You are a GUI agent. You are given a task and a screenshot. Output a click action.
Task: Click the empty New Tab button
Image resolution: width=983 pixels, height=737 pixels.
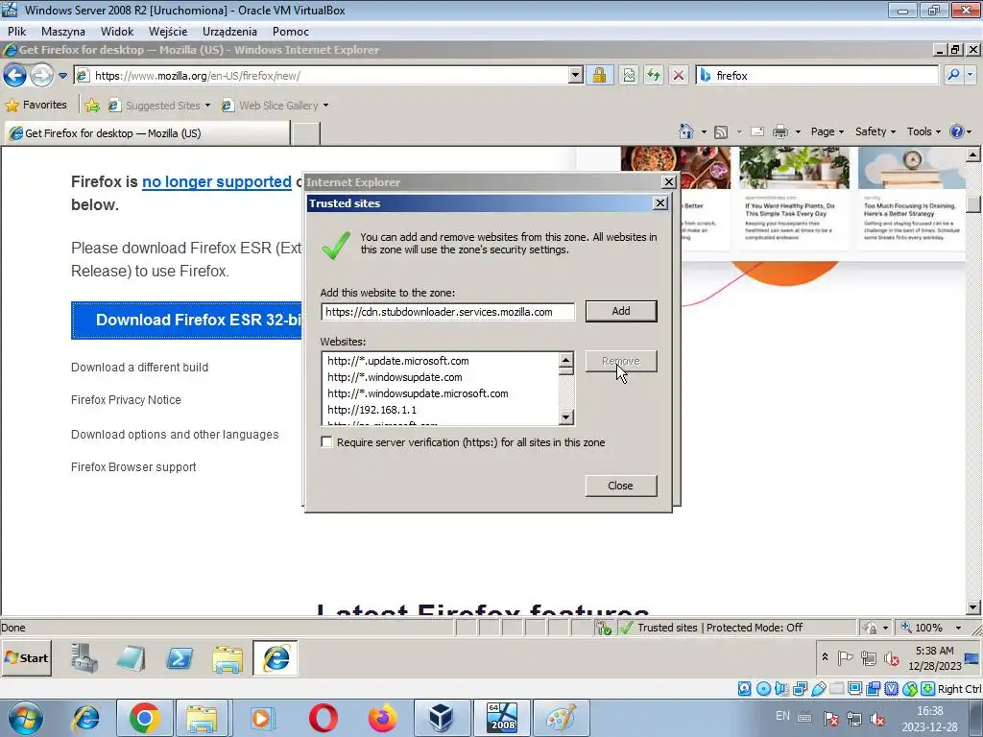coord(306,133)
